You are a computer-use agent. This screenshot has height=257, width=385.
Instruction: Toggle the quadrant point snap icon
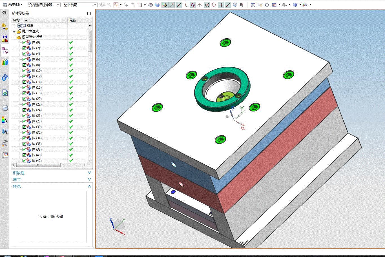tap(214, 5)
